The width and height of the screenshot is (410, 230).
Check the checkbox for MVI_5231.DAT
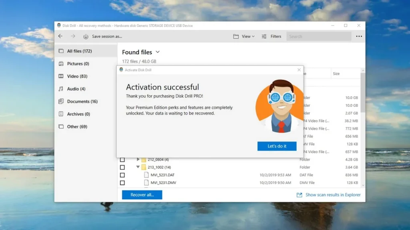pyautogui.click(x=122, y=175)
